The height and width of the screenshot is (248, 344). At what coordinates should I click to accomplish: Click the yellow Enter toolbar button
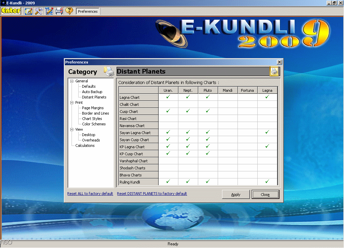coord(11,11)
